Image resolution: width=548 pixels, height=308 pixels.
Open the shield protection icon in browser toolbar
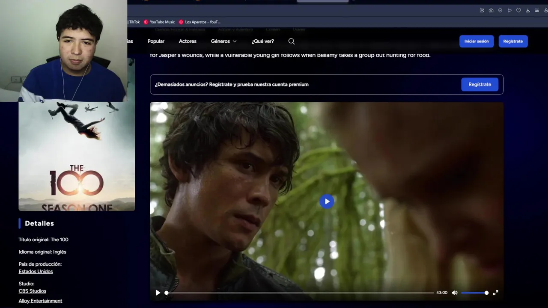point(500,11)
